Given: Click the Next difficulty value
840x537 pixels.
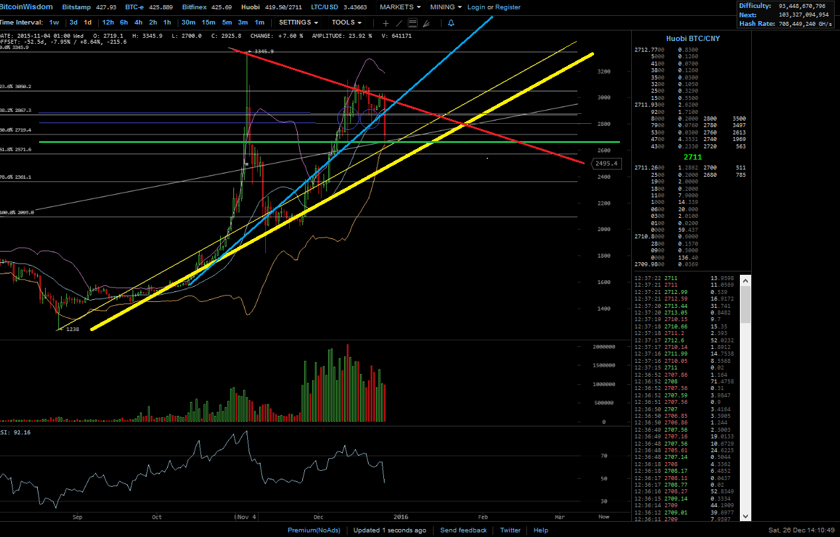Looking at the screenshot, I should point(804,15).
